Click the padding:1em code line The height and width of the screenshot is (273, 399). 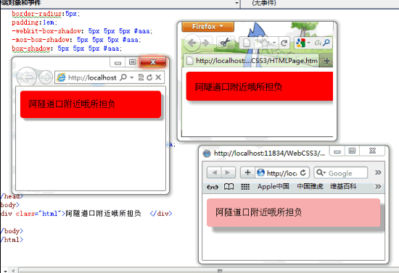pyautogui.click(x=35, y=22)
